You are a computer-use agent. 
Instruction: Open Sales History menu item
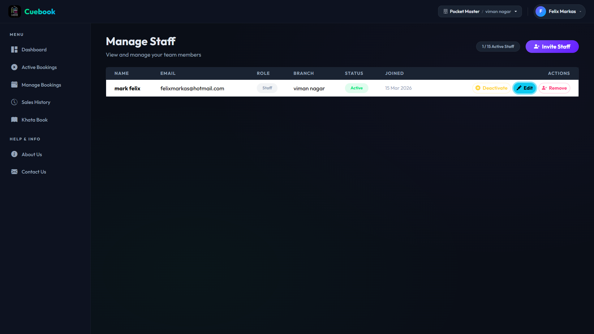coord(36,102)
